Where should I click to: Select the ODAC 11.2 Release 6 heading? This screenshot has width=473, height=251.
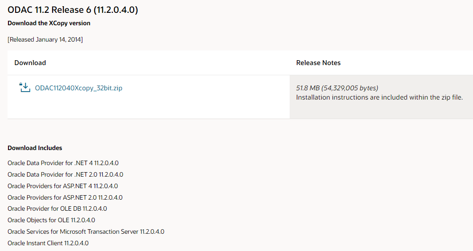click(x=73, y=10)
